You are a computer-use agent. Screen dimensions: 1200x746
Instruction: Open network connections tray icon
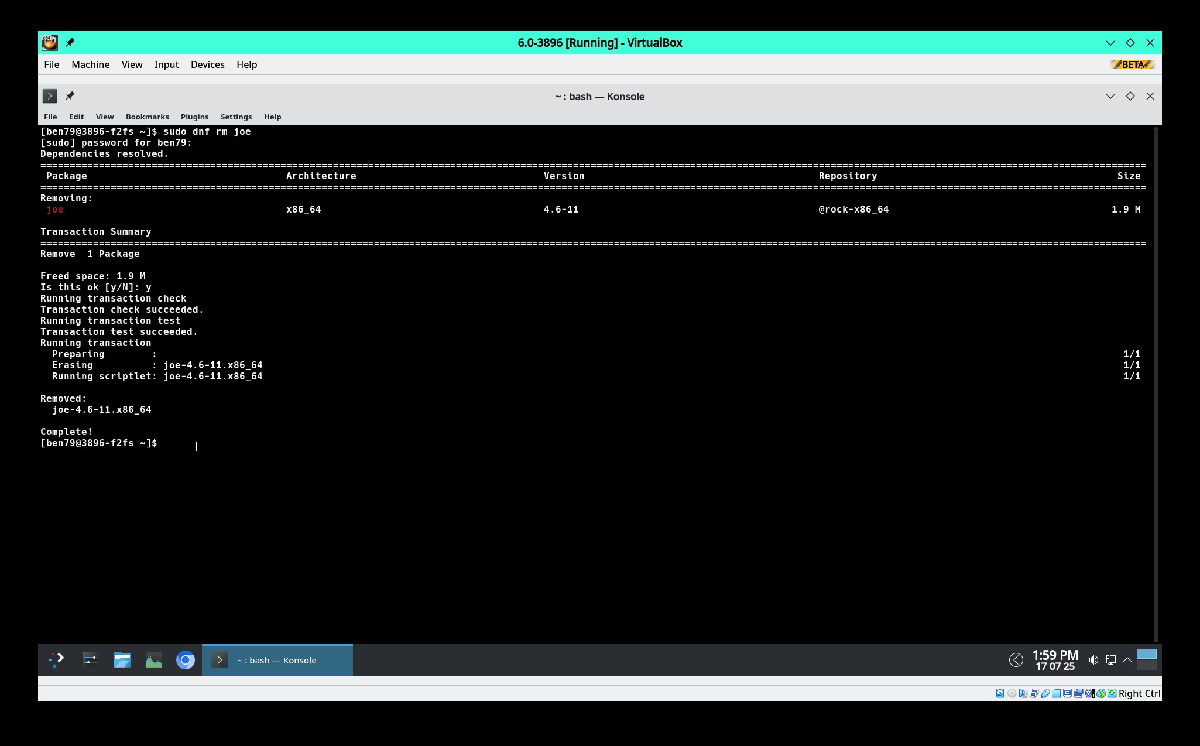1110,660
